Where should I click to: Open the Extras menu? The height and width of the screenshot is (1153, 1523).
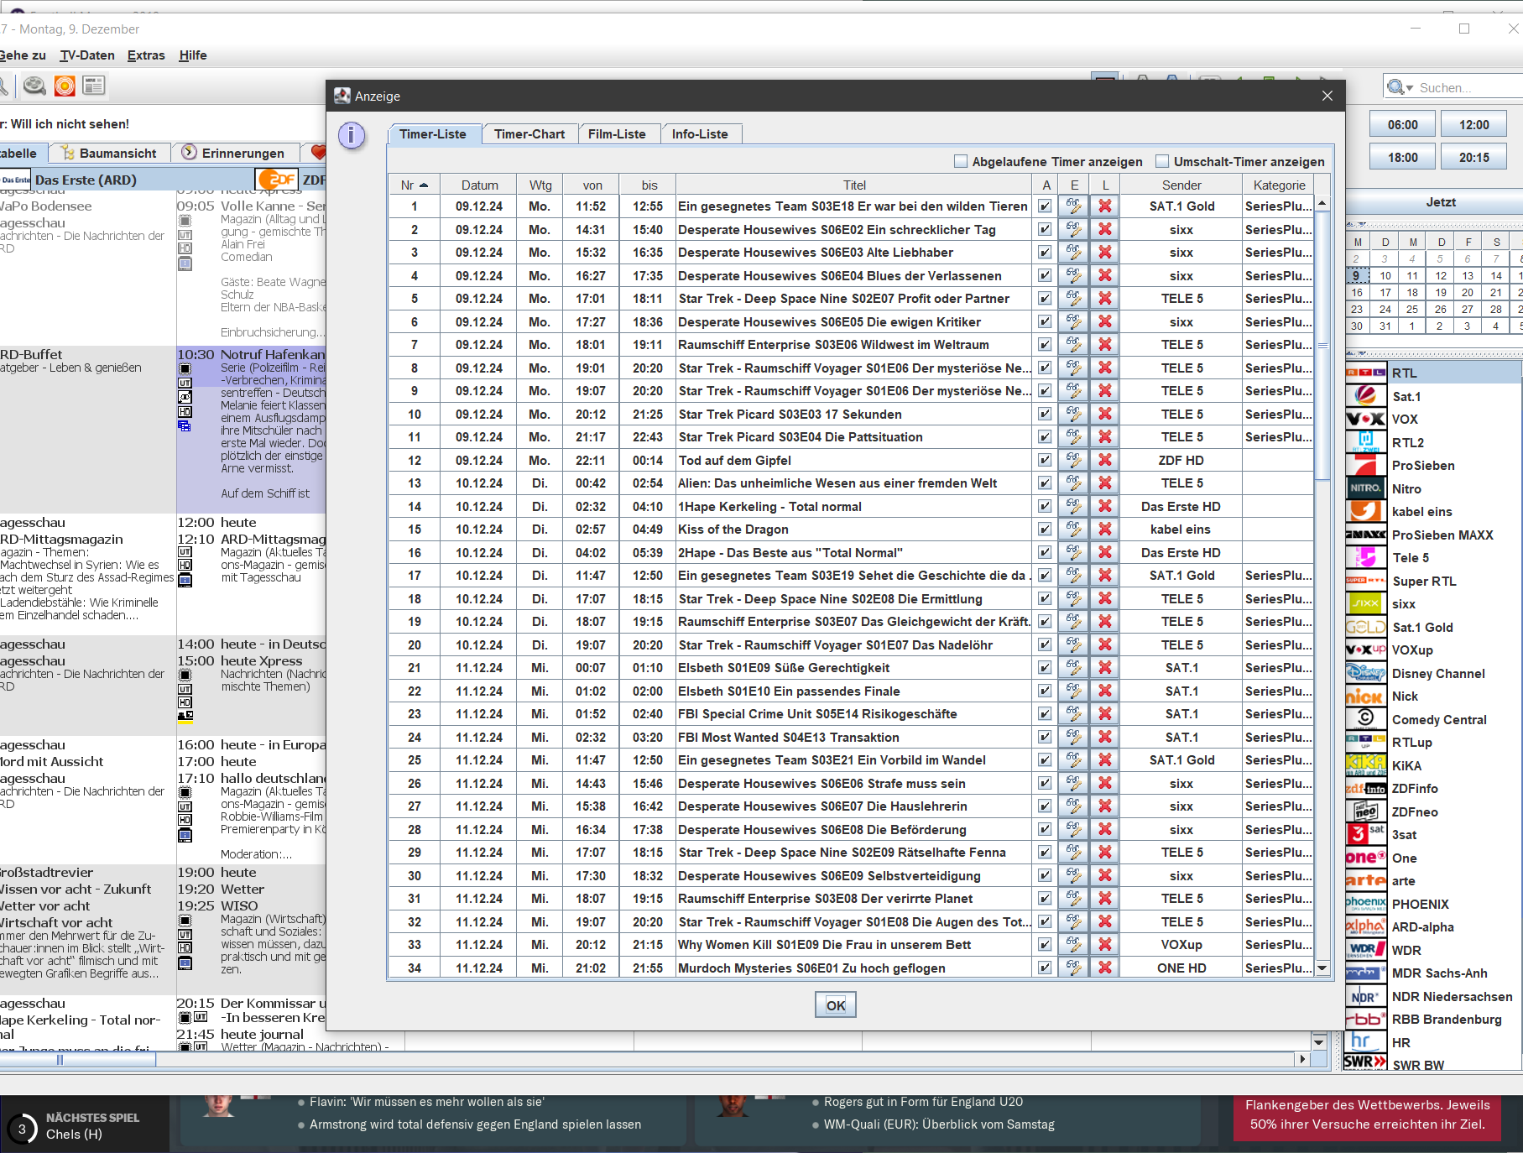(x=146, y=55)
